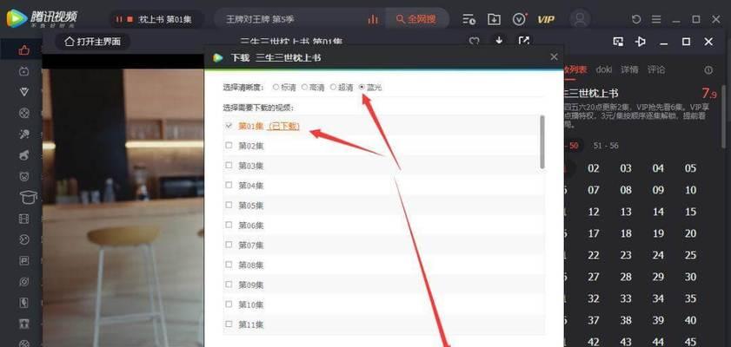This screenshot has height=347, width=731.
Task: Click the download arrow icon in player bar
Action: click(499, 41)
